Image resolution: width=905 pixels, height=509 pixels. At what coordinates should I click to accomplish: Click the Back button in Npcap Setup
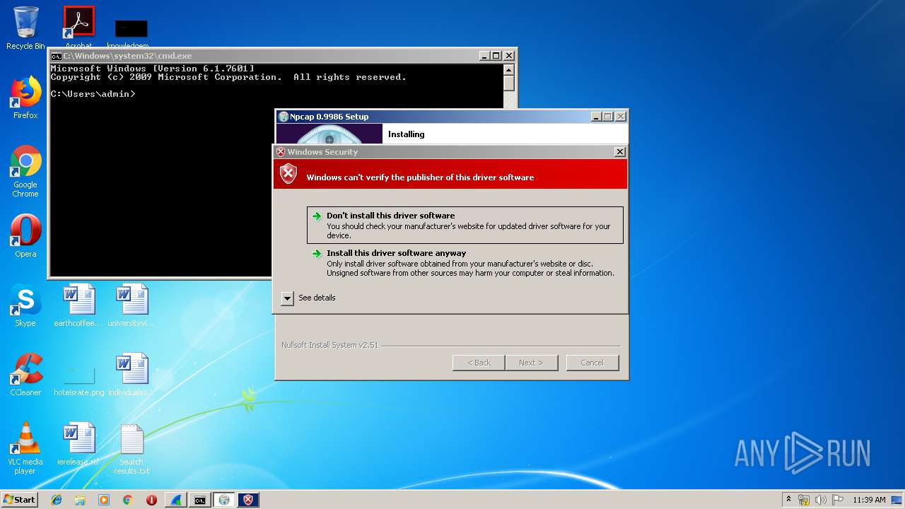coord(479,363)
